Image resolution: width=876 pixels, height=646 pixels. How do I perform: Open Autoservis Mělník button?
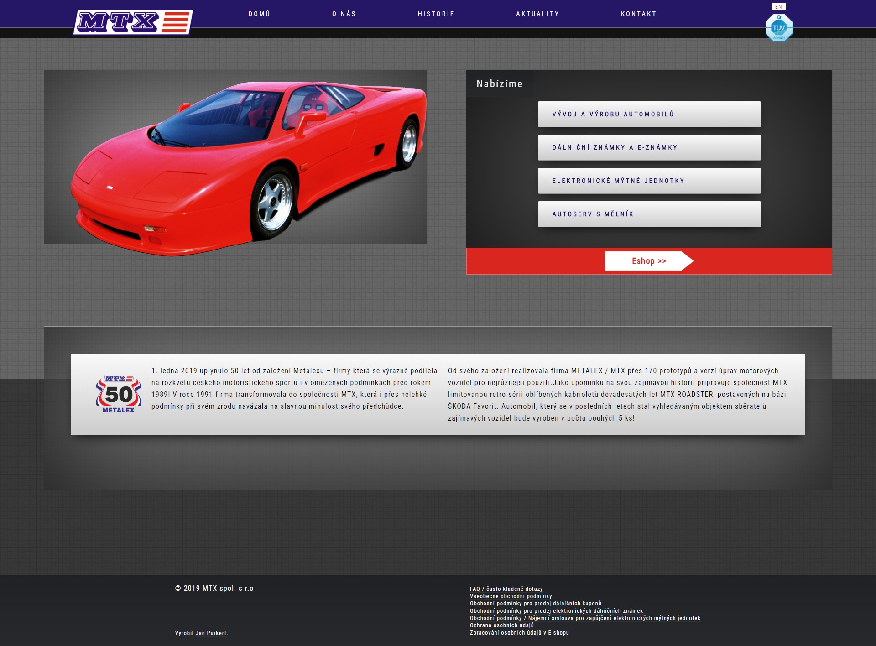649,214
